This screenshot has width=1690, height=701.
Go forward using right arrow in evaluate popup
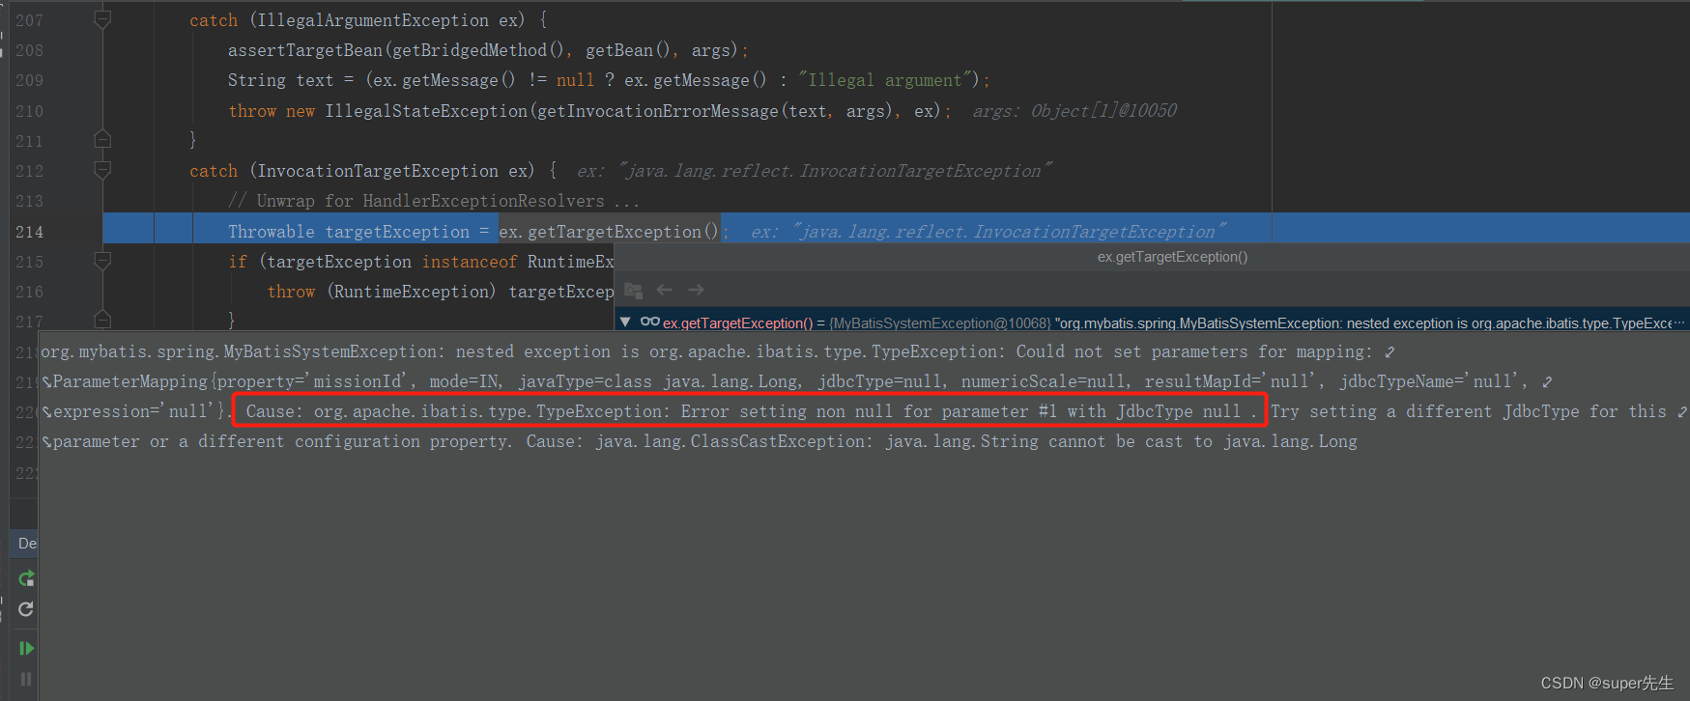point(696,290)
